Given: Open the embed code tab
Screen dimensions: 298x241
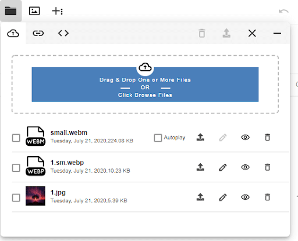Looking at the screenshot, I should click(x=63, y=33).
